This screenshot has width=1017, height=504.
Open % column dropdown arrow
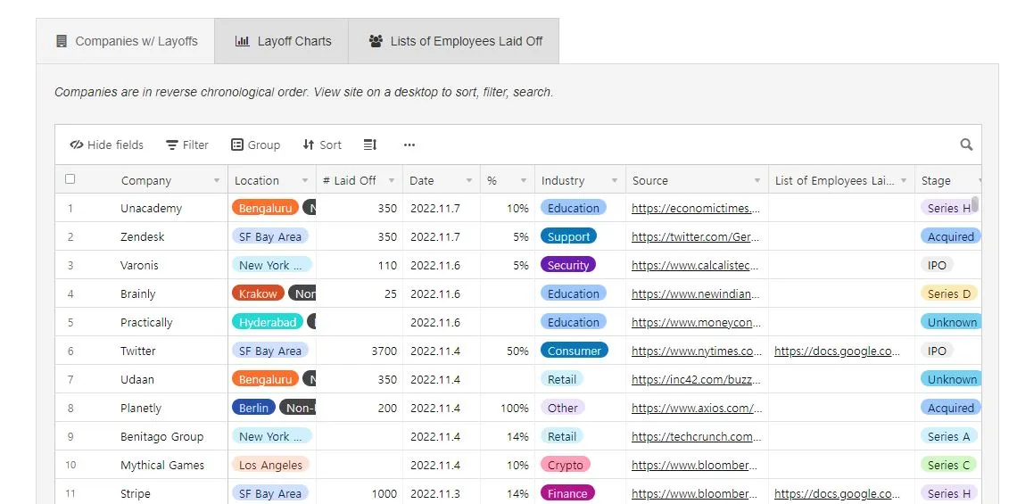(524, 180)
